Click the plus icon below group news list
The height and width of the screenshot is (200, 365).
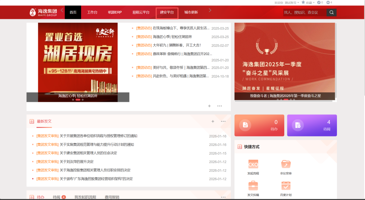(209, 106)
